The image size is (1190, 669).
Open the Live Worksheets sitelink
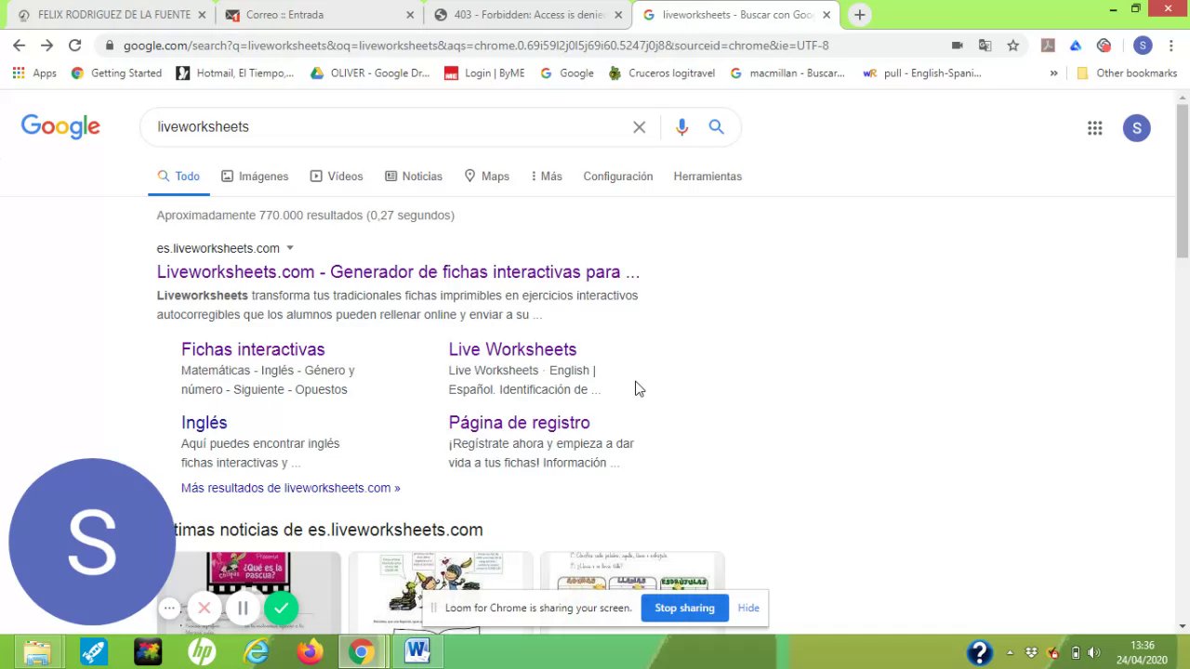coord(512,349)
